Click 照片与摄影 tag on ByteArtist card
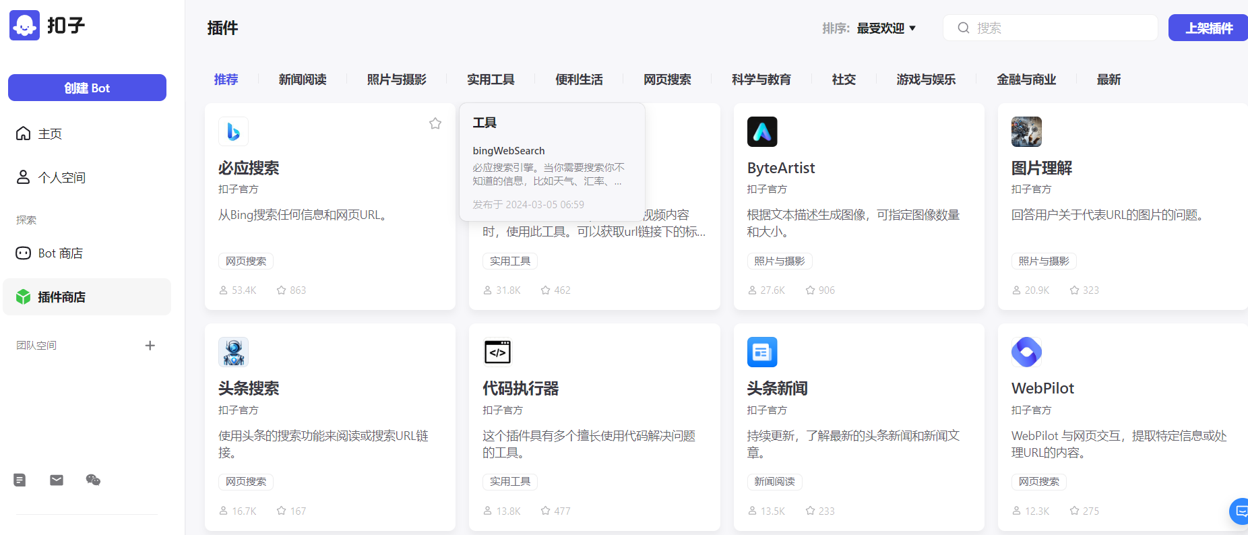Screen dimensions: 1248x535 pyautogui.click(x=780, y=261)
